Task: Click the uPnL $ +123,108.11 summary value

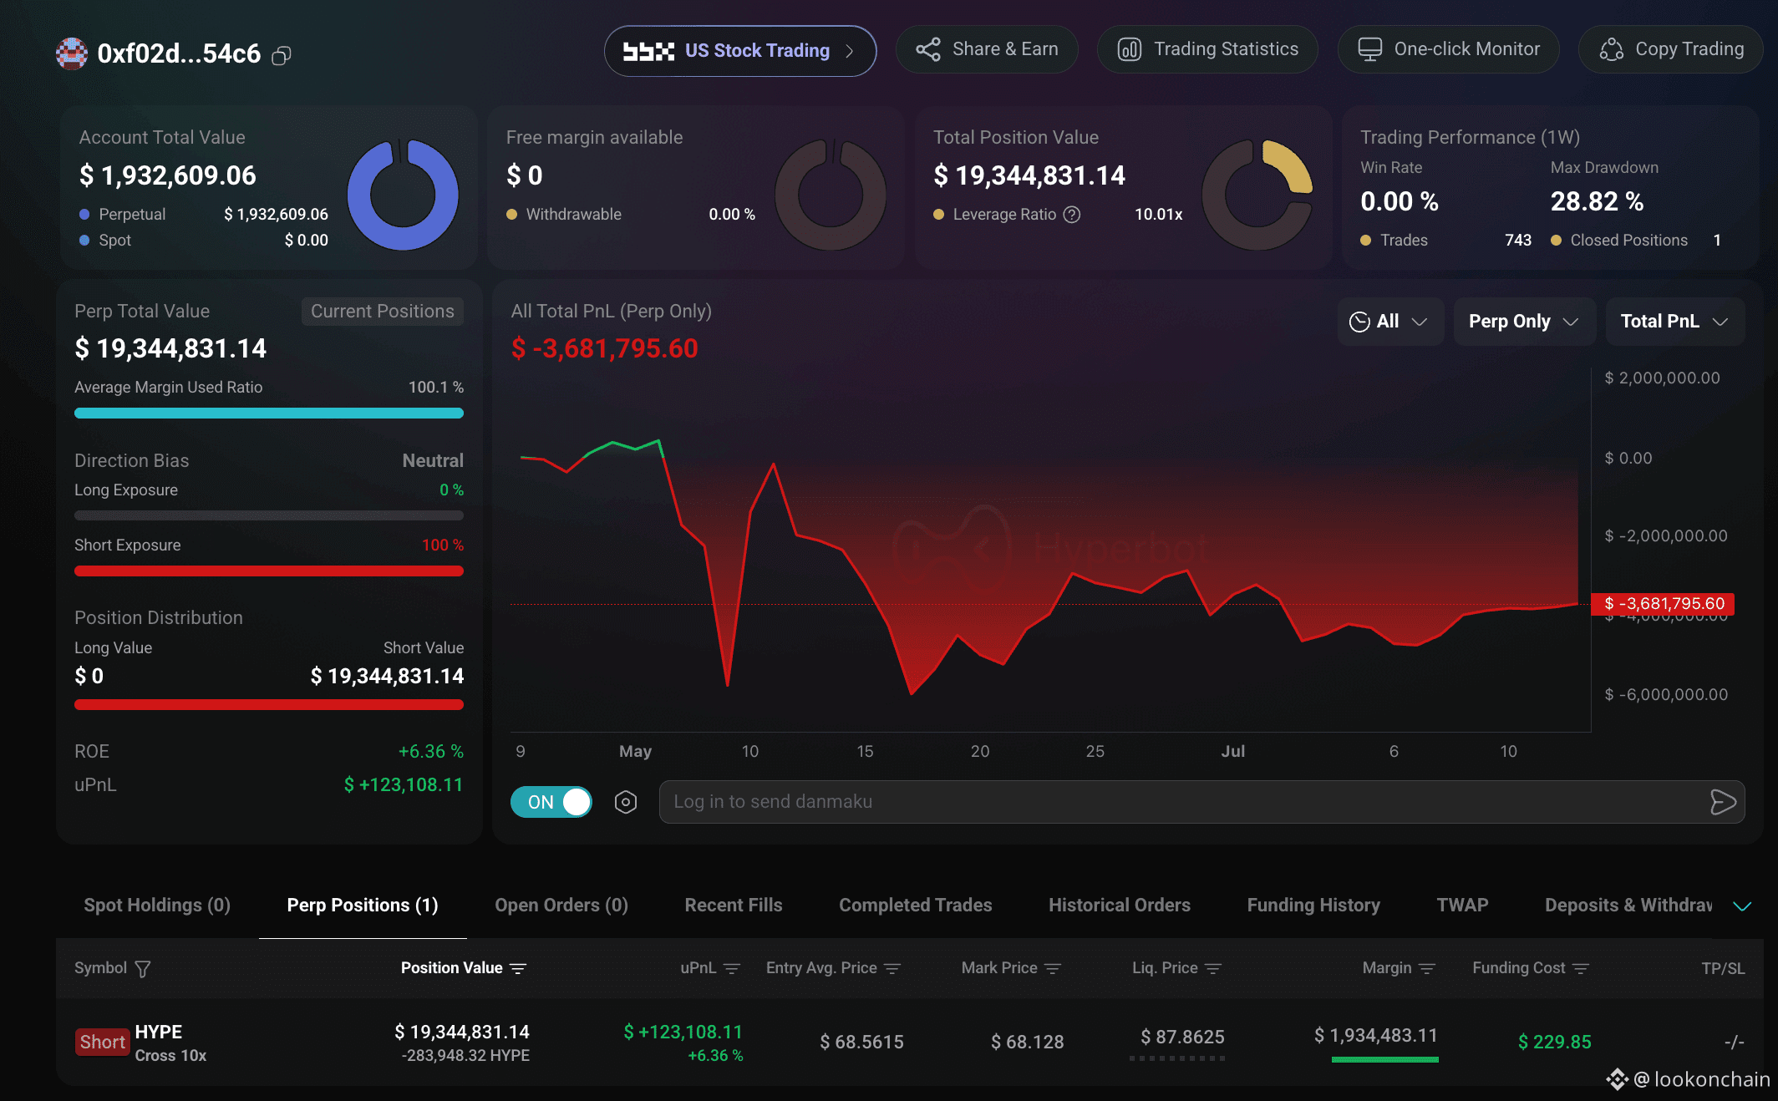Action: [404, 785]
